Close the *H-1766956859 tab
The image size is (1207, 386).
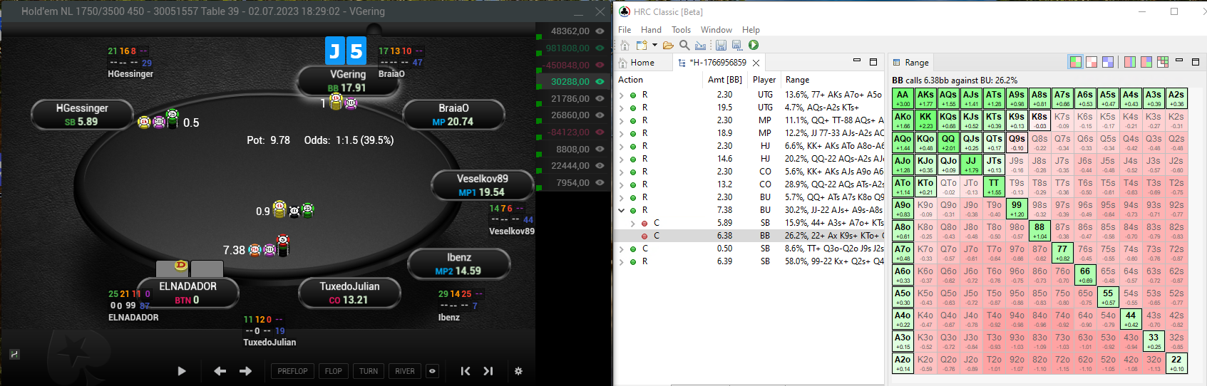(x=756, y=63)
